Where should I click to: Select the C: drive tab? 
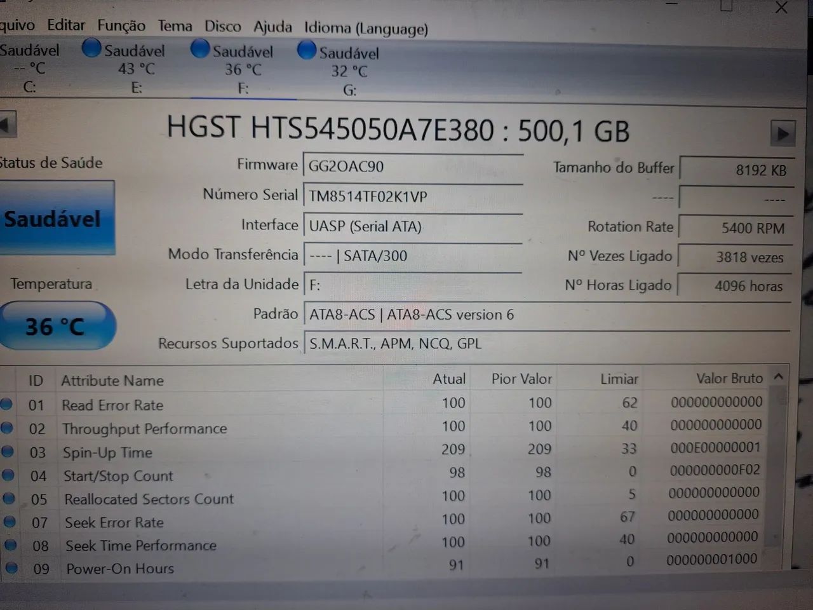tap(30, 68)
